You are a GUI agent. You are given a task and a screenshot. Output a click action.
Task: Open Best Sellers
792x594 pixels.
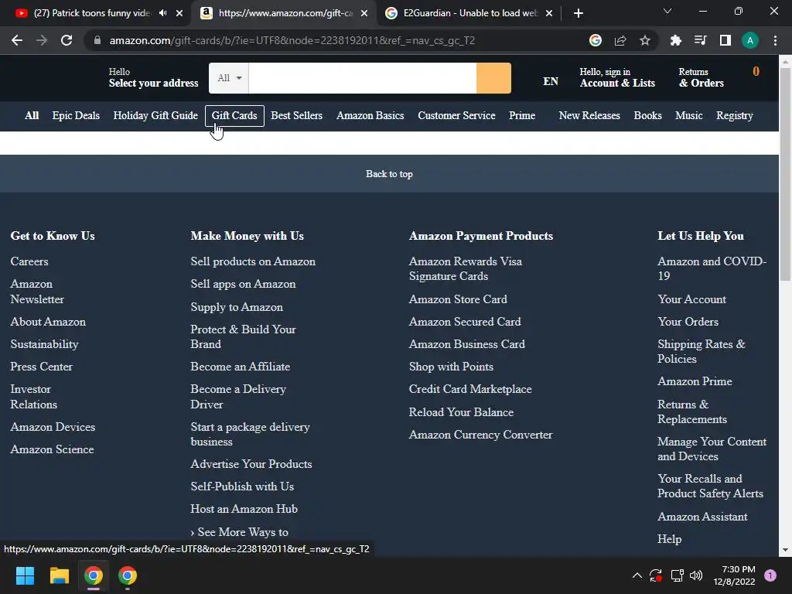tap(296, 116)
